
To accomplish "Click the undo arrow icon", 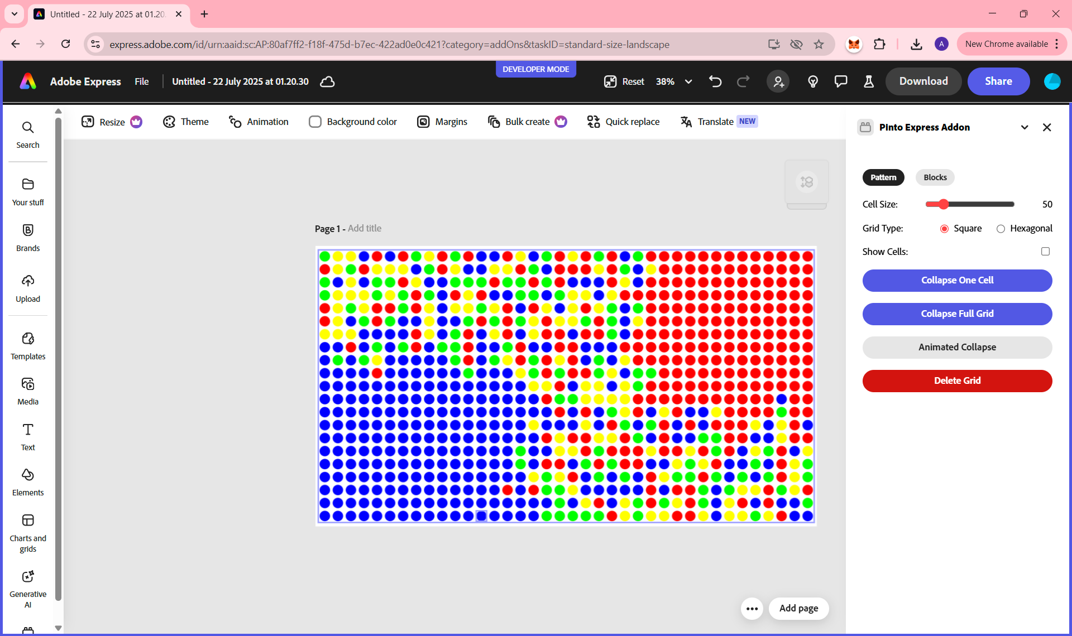I will tap(715, 81).
